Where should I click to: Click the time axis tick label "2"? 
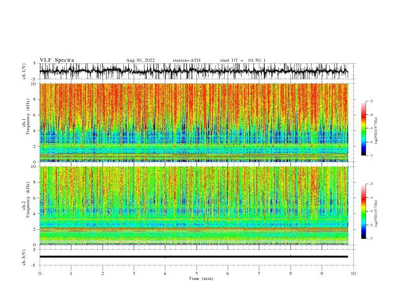click(103, 273)
